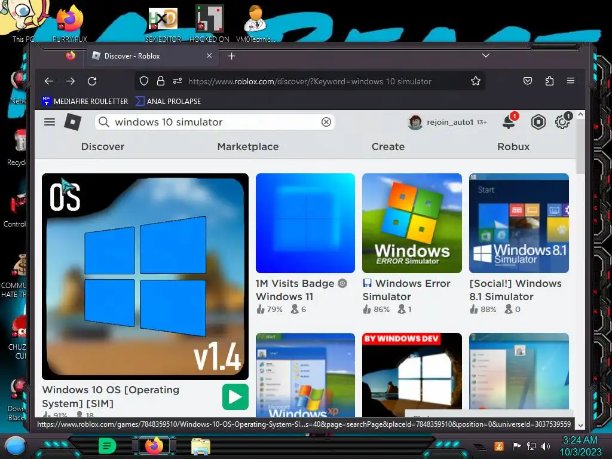
Task: Select the VM0Technic desktop icon
Action: point(255,23)
